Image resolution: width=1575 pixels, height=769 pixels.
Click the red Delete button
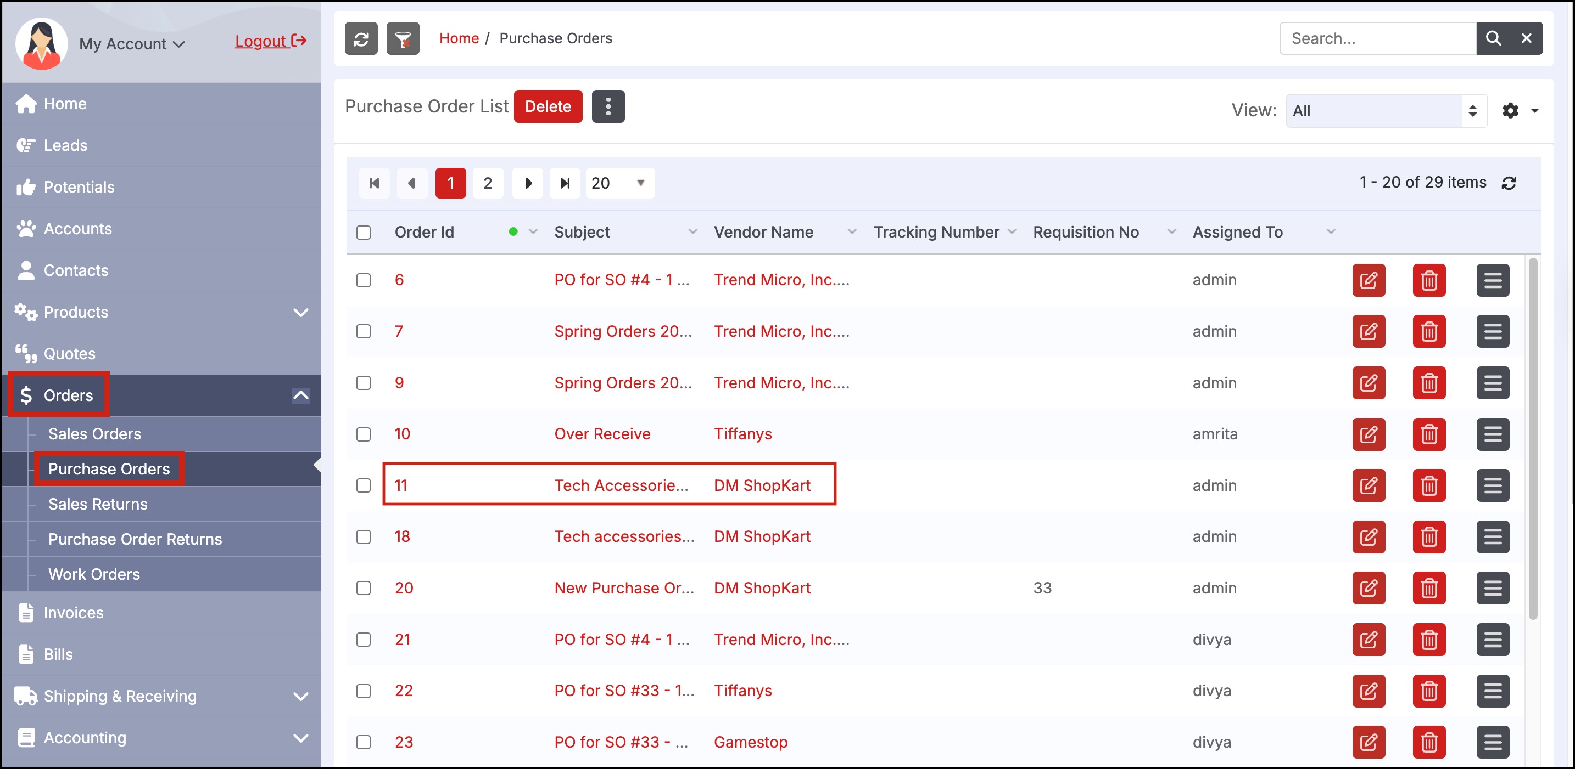[547, 106]
